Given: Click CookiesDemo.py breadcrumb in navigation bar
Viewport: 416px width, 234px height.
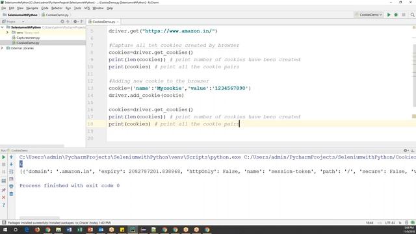Looking at the screenshot, I should point(55,15).
